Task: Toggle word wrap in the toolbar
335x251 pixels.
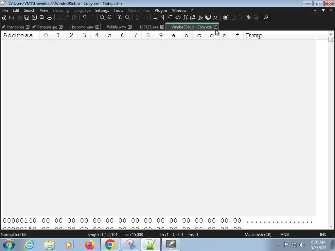Action: tap(155, 18)
